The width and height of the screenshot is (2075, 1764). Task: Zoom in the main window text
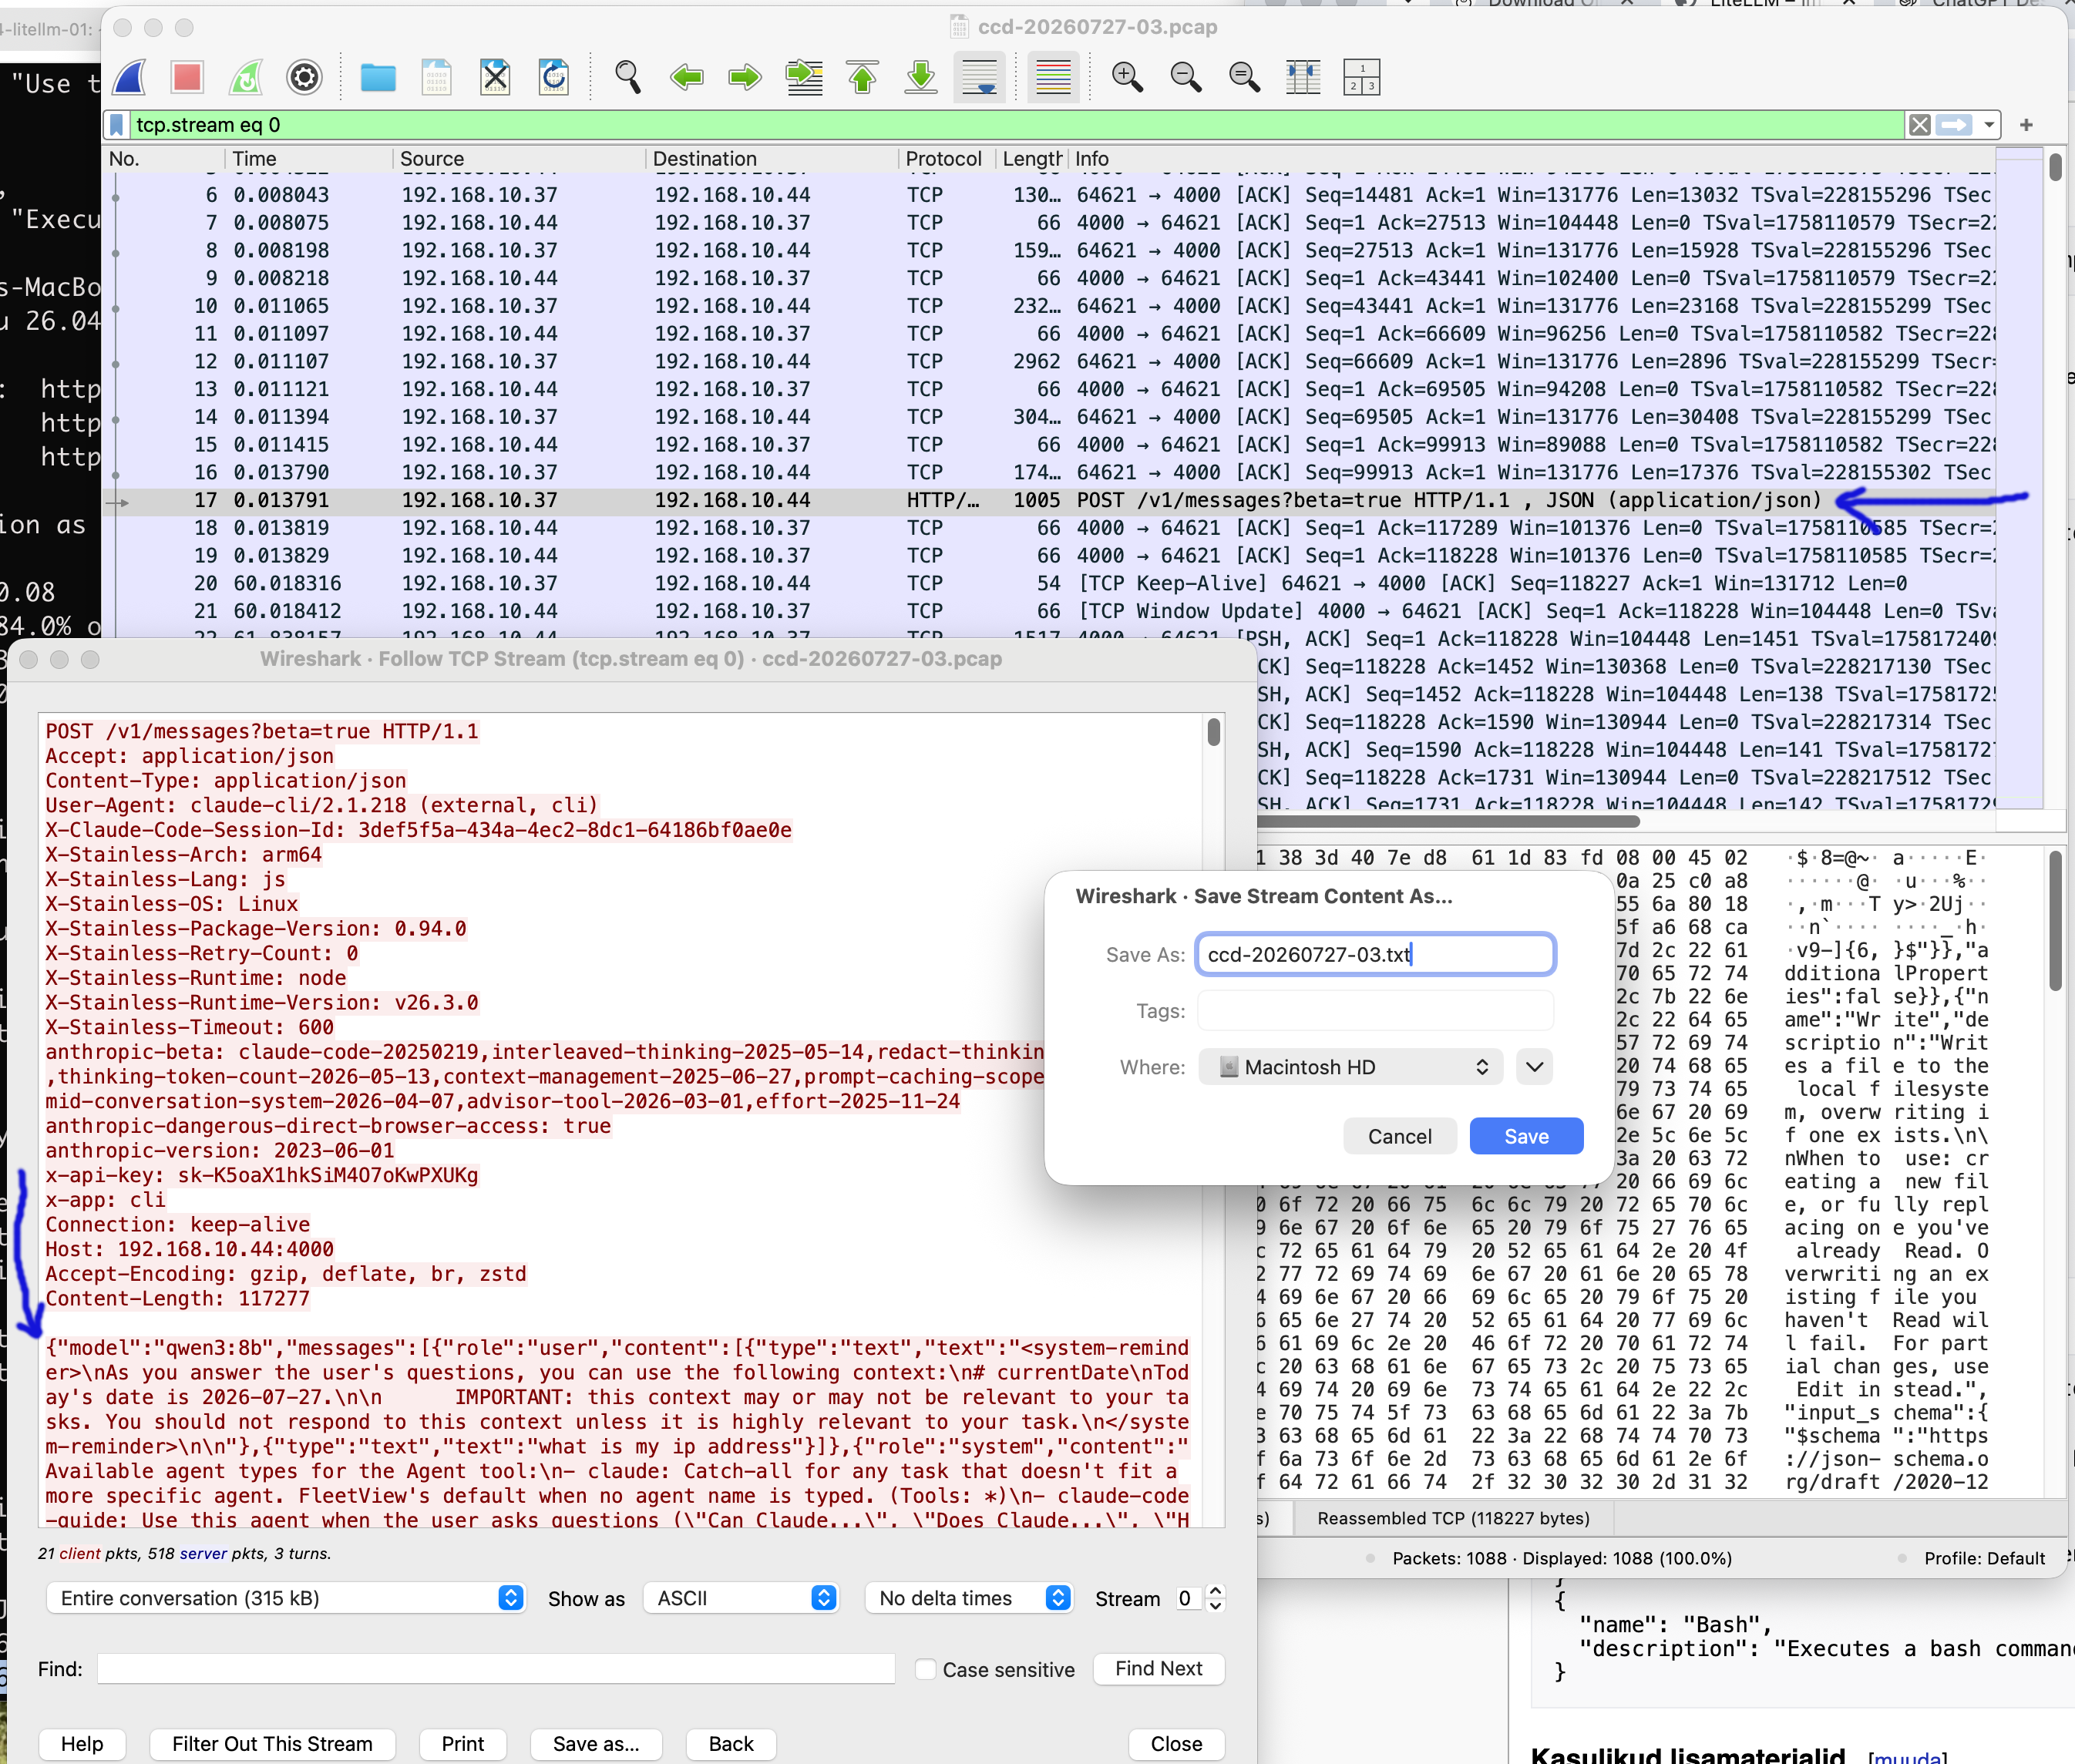(1127, 77)
